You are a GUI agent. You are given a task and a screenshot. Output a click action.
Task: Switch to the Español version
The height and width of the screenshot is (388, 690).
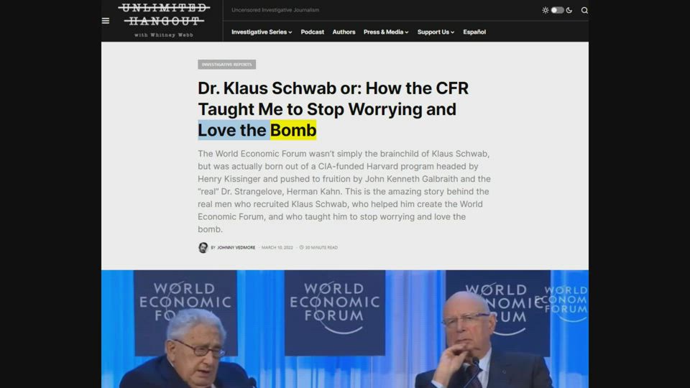coord(474,32)
